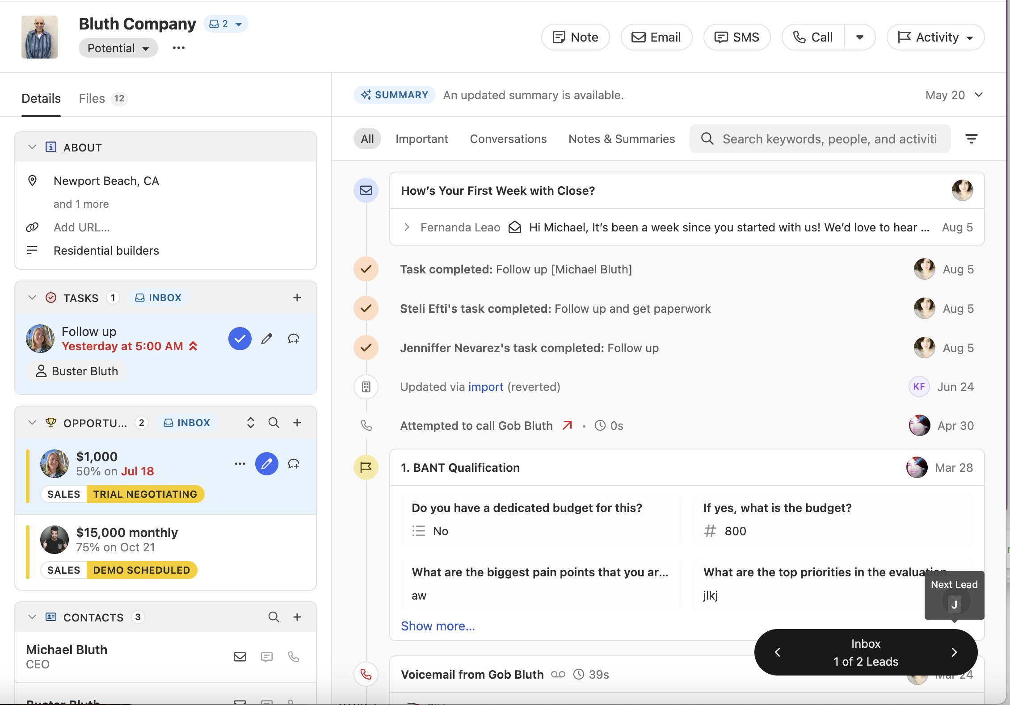This screenshot has height=705, width=1010.
Task: Click the voicemail phone icon in timeline
Action: pyautogui.click(x=366, y=674)
